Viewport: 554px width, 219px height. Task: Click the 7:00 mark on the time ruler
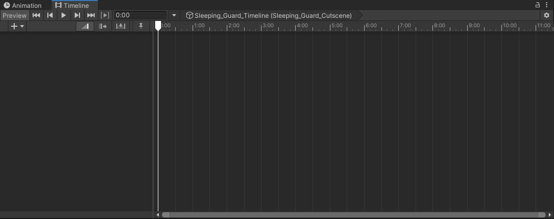pos(405,25)
